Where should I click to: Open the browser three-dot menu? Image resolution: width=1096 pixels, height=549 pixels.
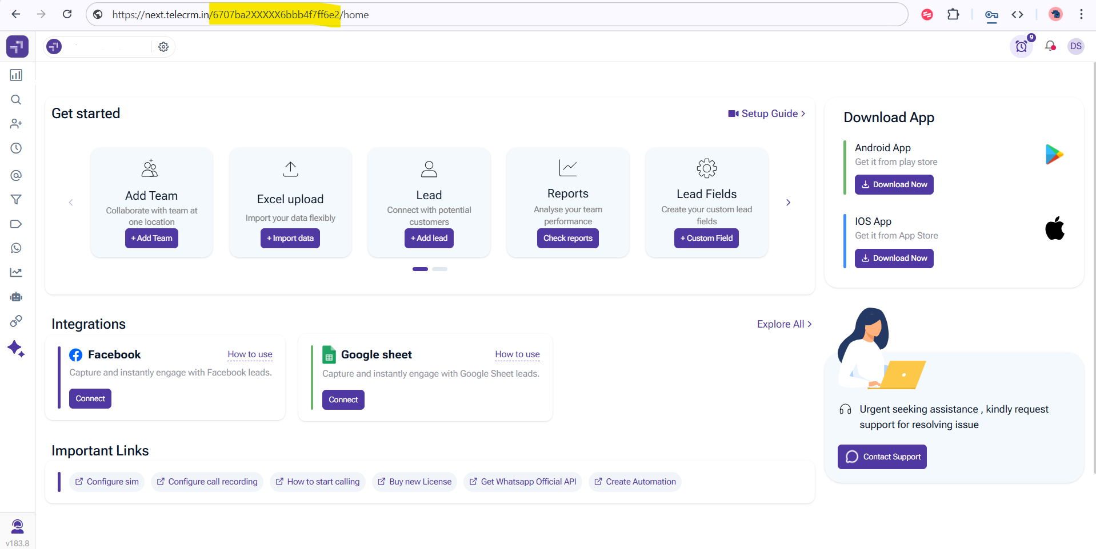tap(1081, 14)
